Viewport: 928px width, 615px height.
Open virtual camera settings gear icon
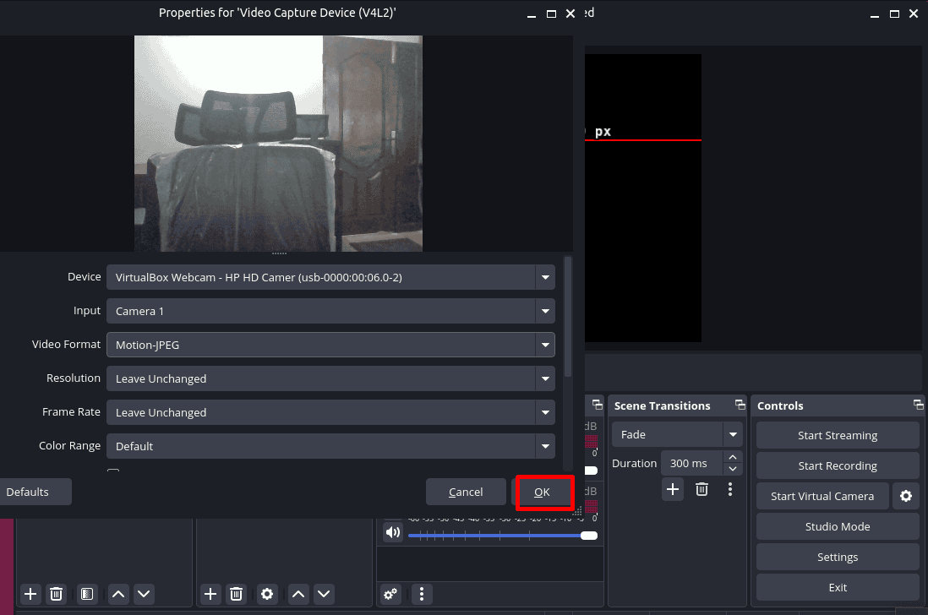[906, 496]
